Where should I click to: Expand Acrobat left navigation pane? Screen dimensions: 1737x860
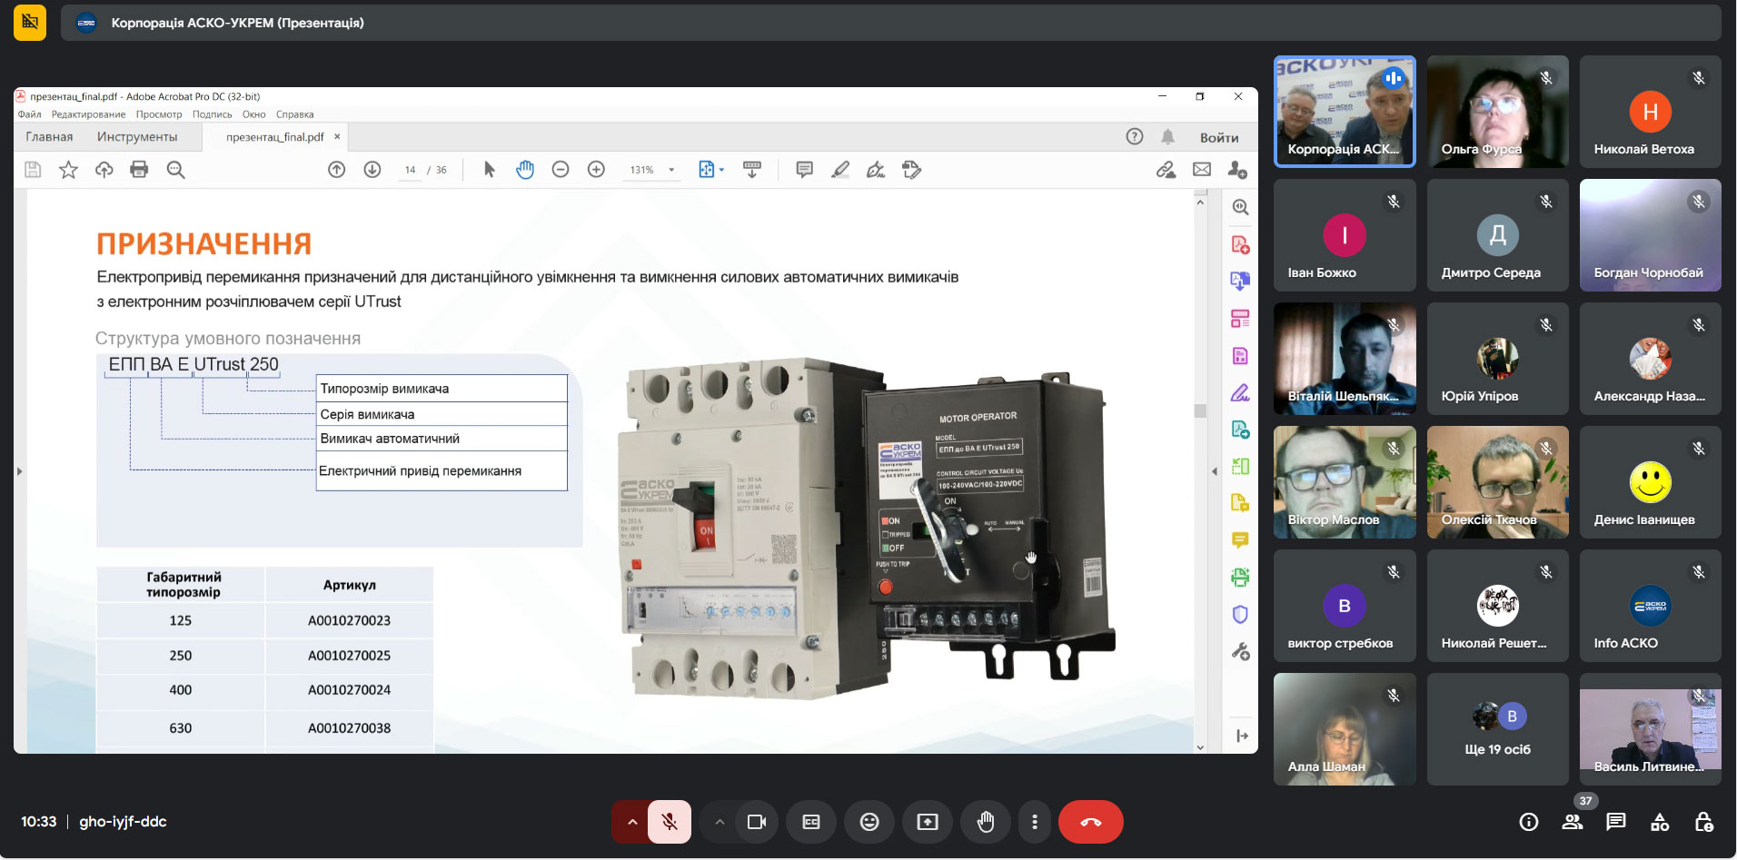(x=19, y=471)
